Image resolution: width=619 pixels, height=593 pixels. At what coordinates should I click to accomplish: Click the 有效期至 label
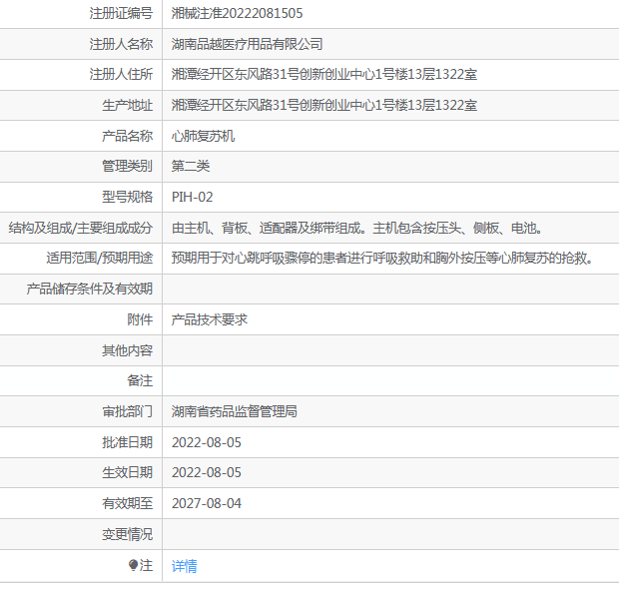pos(127,503)
